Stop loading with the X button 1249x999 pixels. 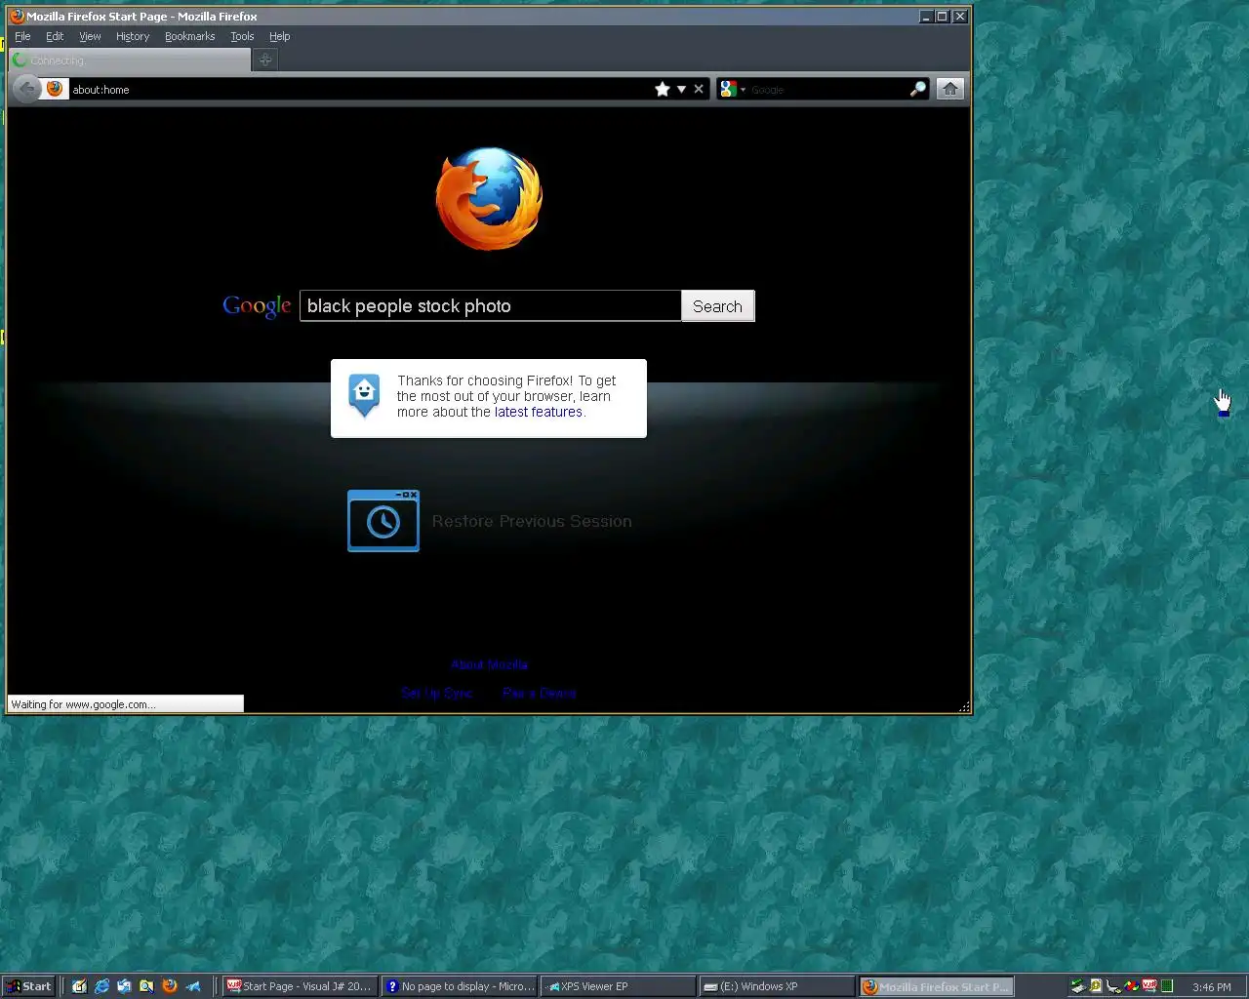click(x=699, y=89)
